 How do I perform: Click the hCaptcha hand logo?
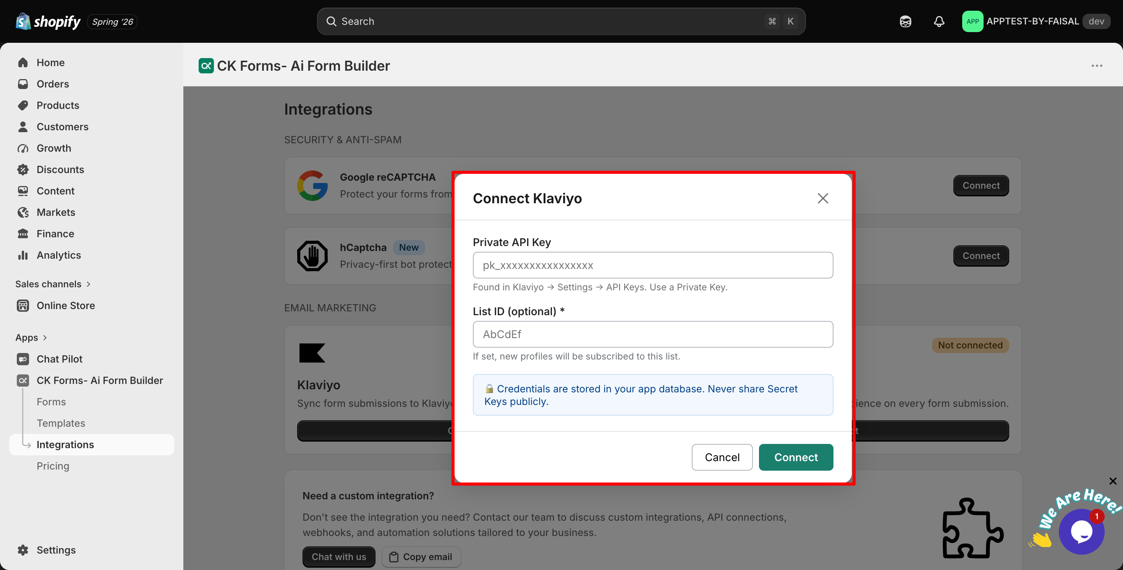(312, 256)
